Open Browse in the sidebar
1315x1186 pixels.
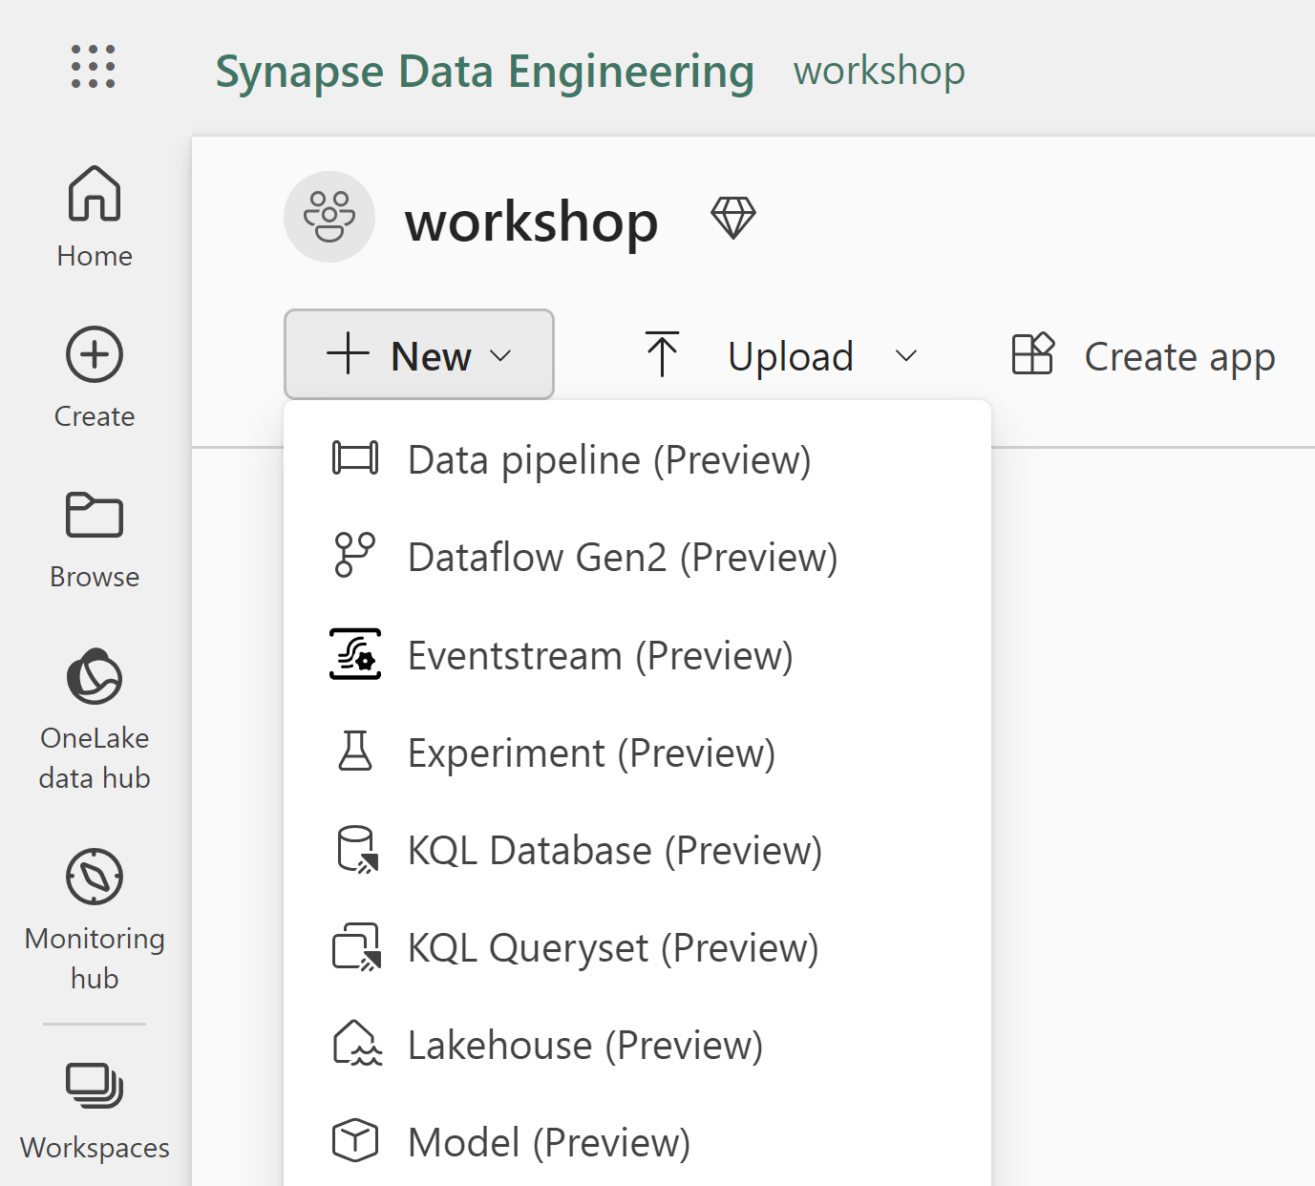(x=95, y=540)
